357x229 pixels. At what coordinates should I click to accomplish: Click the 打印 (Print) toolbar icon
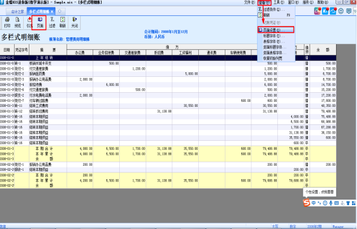pyautogui.click(x=7, y=23)
